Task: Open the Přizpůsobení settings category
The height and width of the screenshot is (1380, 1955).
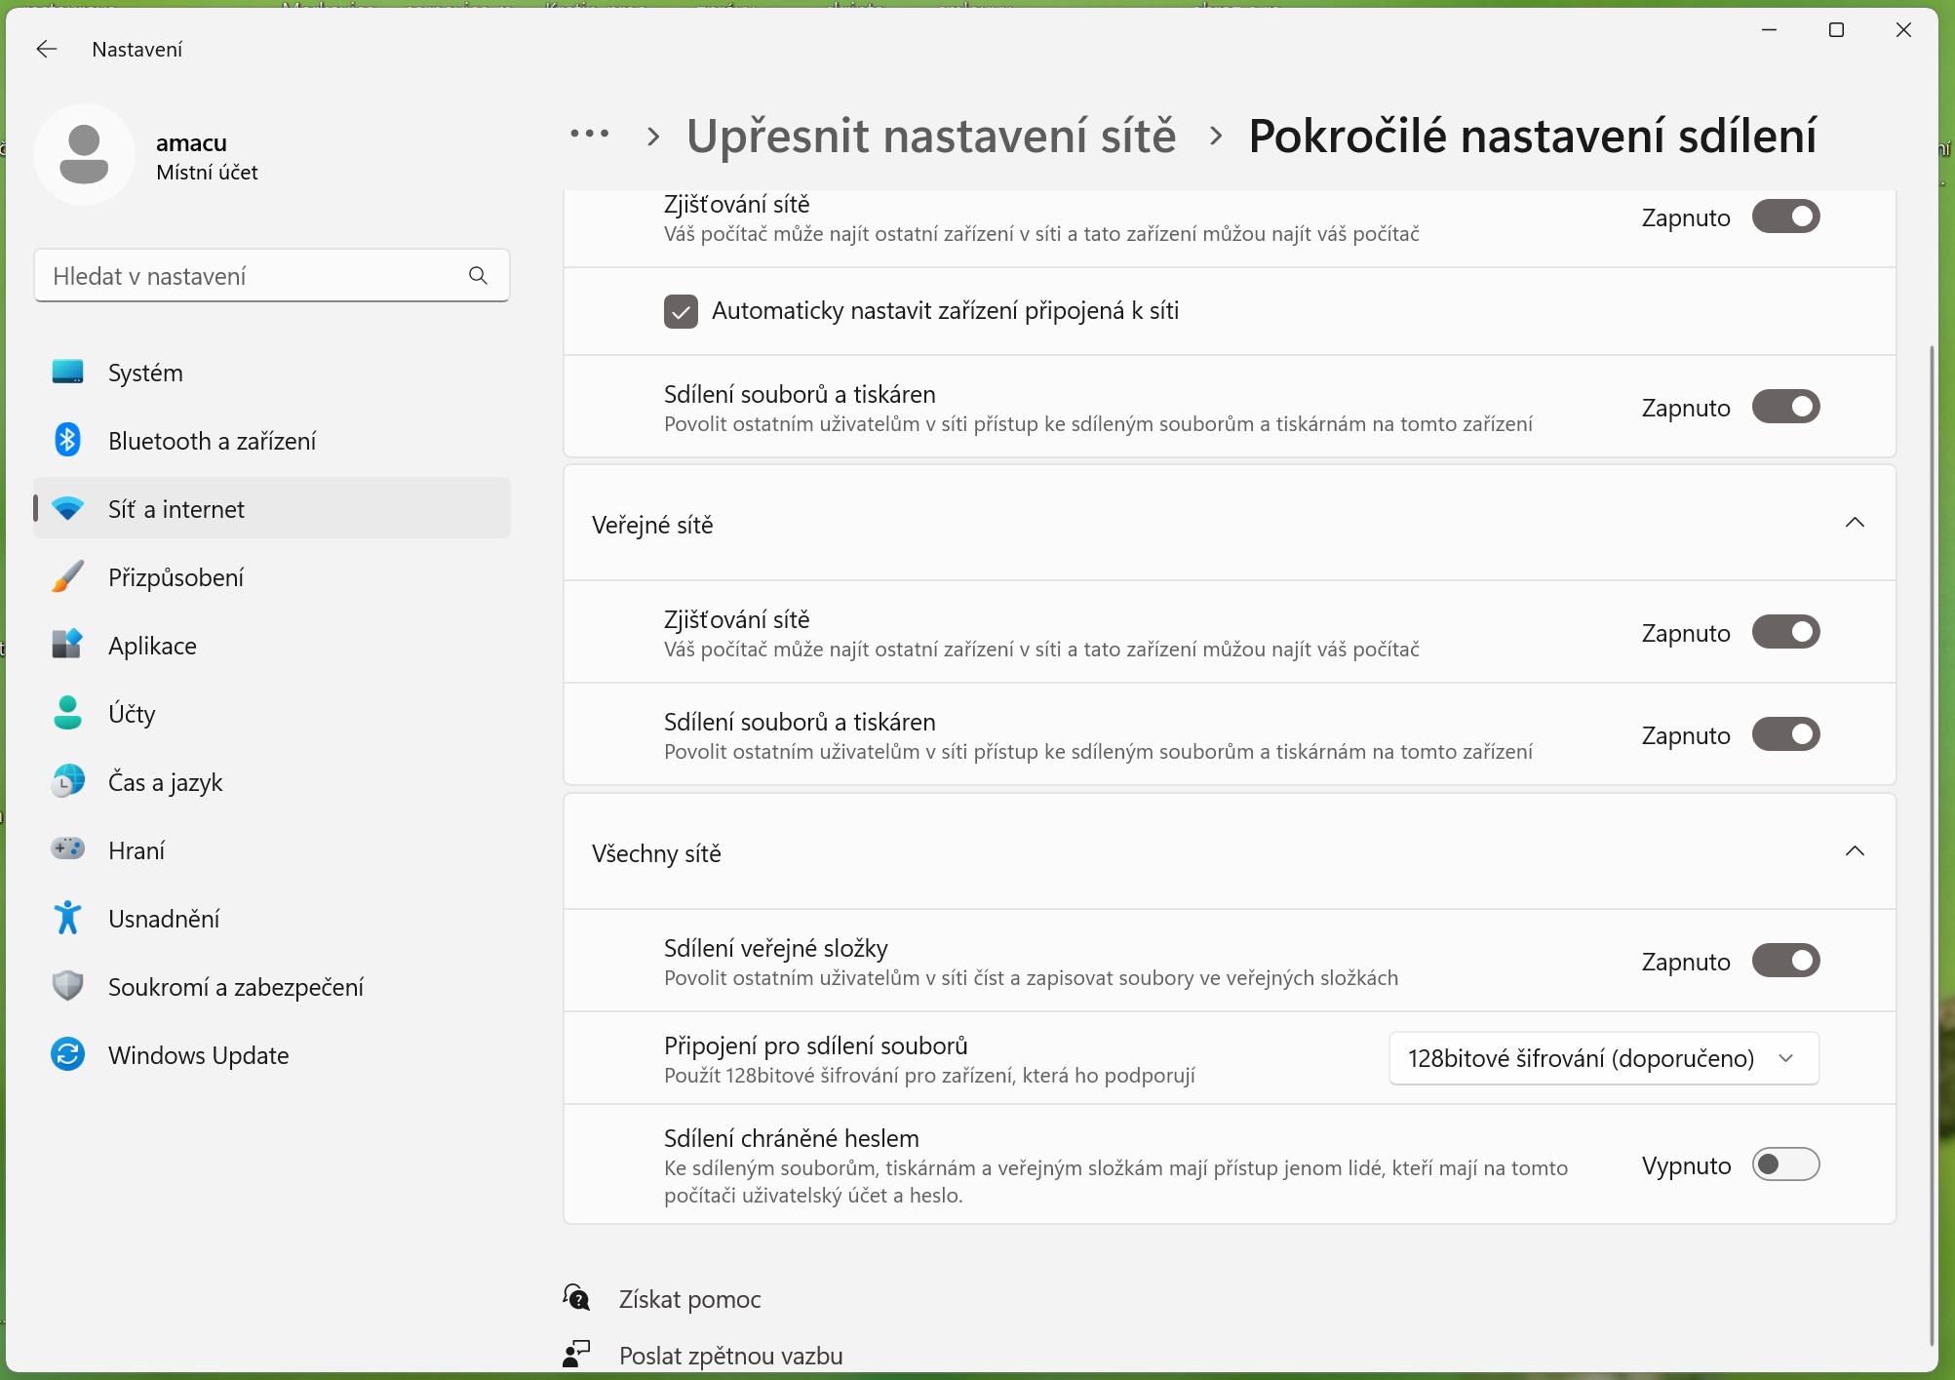Action: (176, 577)
